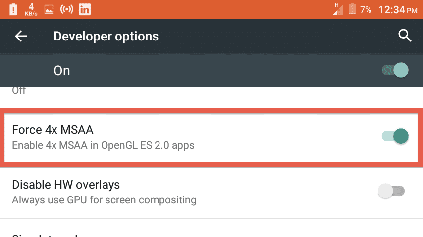
Task: Tap the mobile signal strength icon
Action: 338,9
